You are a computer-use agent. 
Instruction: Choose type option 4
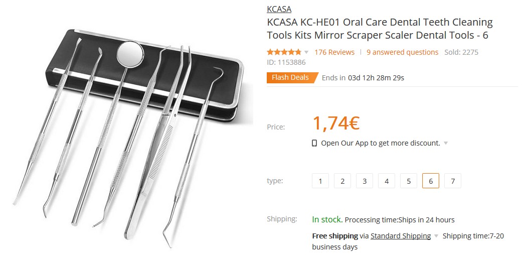click(x=387, y=181)
